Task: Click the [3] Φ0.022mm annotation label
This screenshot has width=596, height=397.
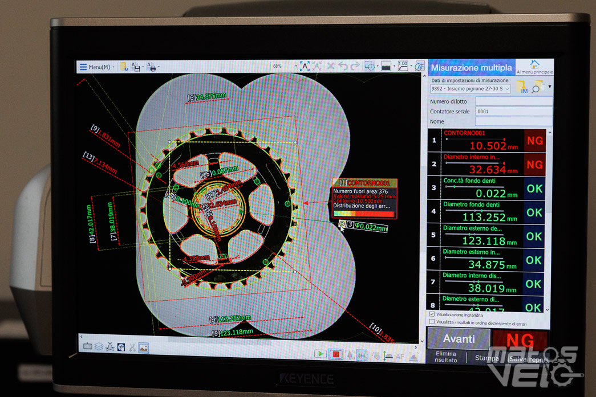Action: [x=367, y=227]
